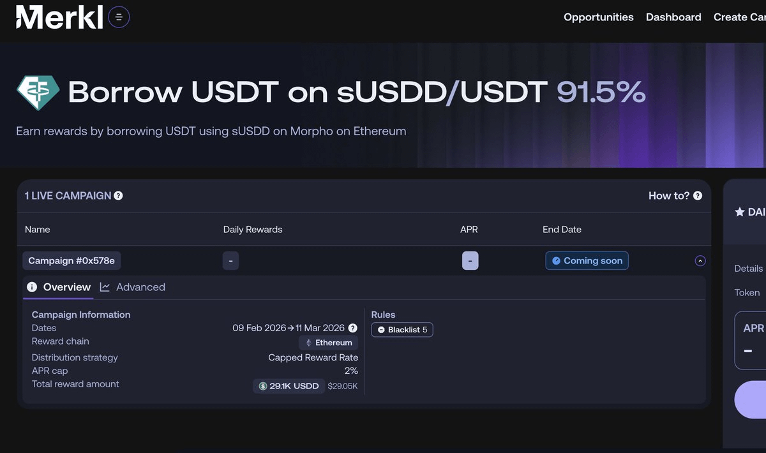Open the round menu icon beside Merkl
766x453 pixels.
[119, 17]
